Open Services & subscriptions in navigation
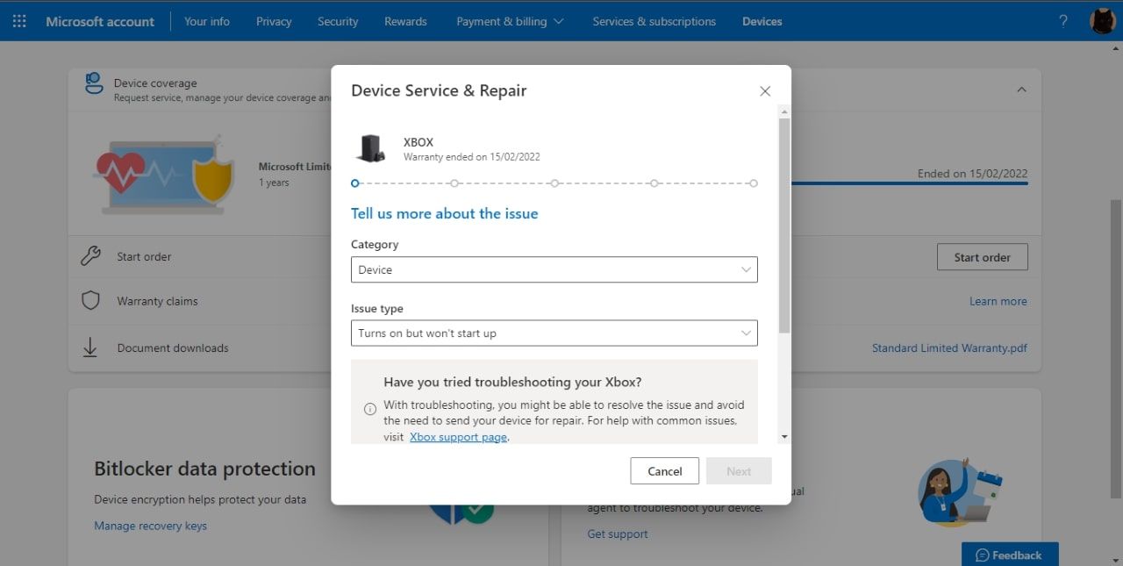Viewport: 1123px width, 566px height. click(654, 21)
